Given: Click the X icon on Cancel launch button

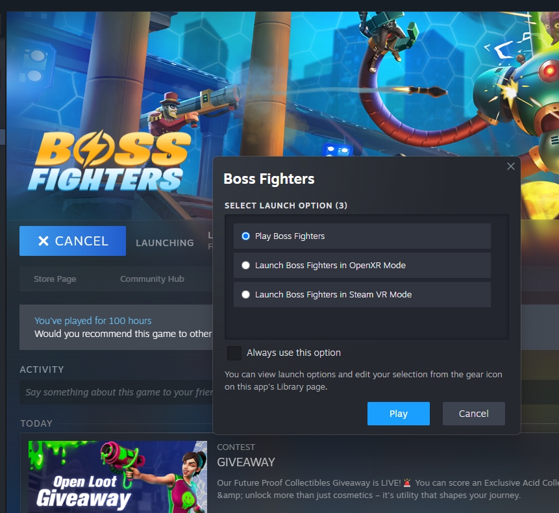Looking at the screenshot, I should 43,242.
